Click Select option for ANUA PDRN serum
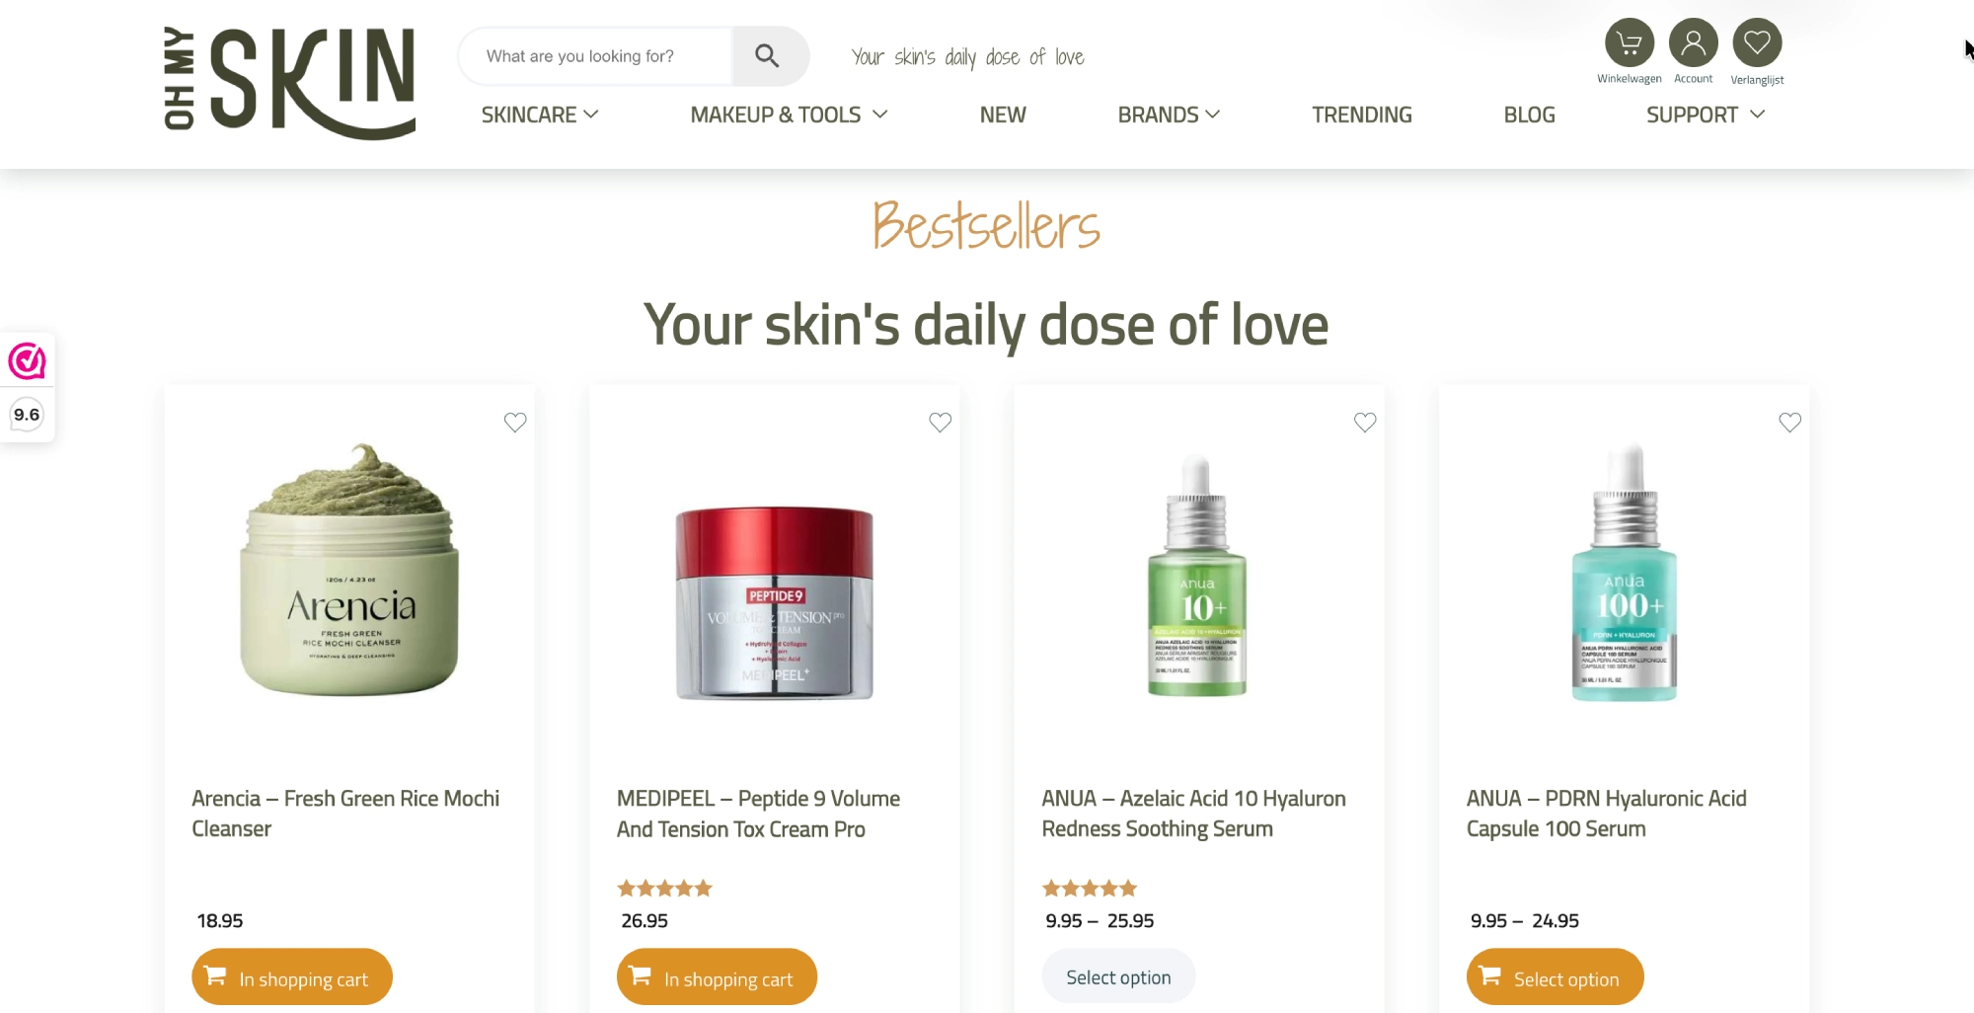This screenshot has width=1974, height=1013. tap(1556, 977)
